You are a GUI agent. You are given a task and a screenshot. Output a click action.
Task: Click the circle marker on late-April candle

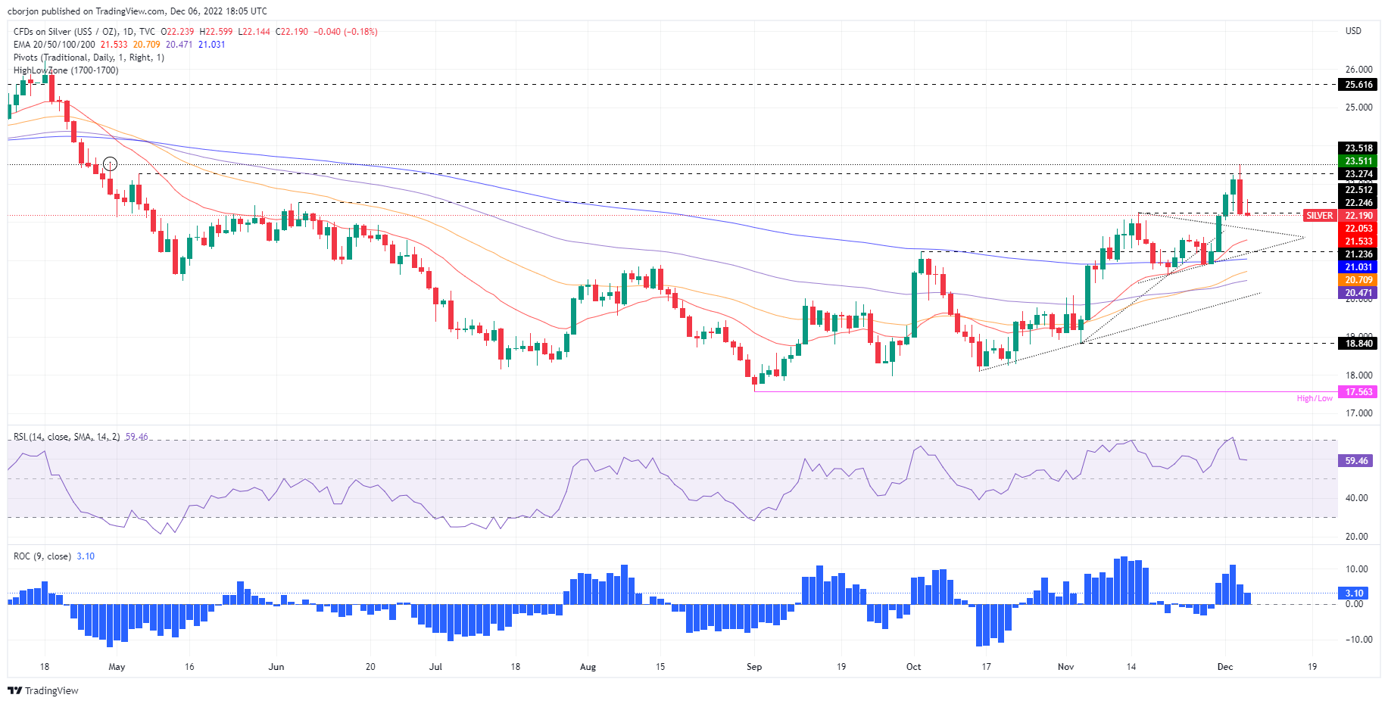tap(110, 164)
